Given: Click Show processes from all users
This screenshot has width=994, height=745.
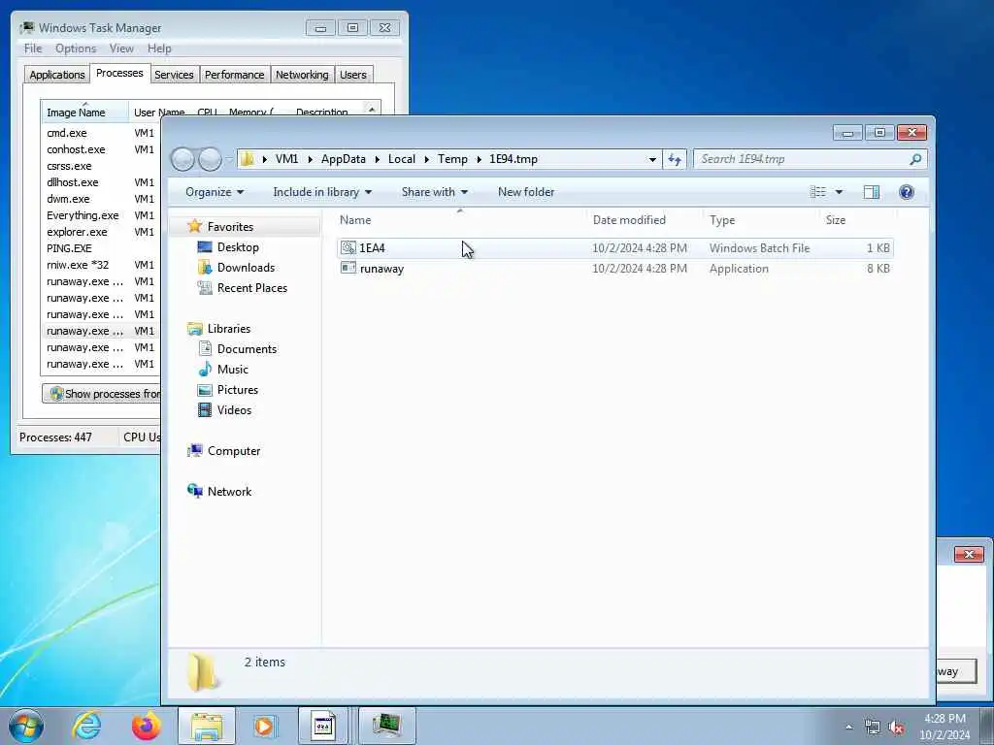Looking at the screenshot, I should 101,394.
